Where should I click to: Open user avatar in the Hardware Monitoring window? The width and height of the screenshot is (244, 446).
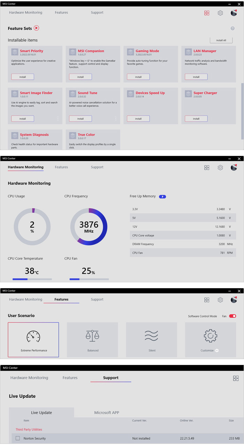tap(234, 167)
